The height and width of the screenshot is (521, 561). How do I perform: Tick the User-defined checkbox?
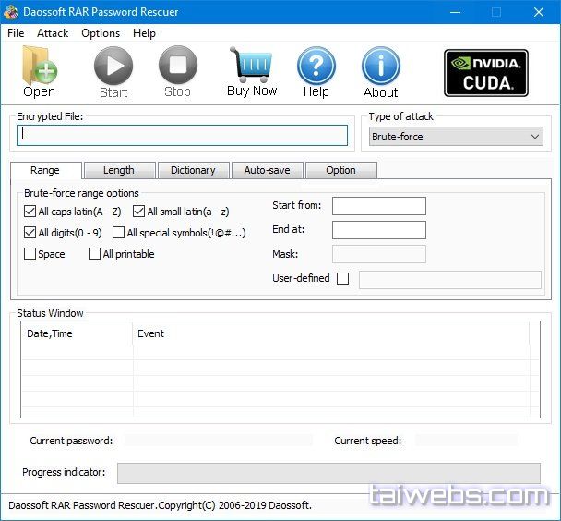pos(343,278)
